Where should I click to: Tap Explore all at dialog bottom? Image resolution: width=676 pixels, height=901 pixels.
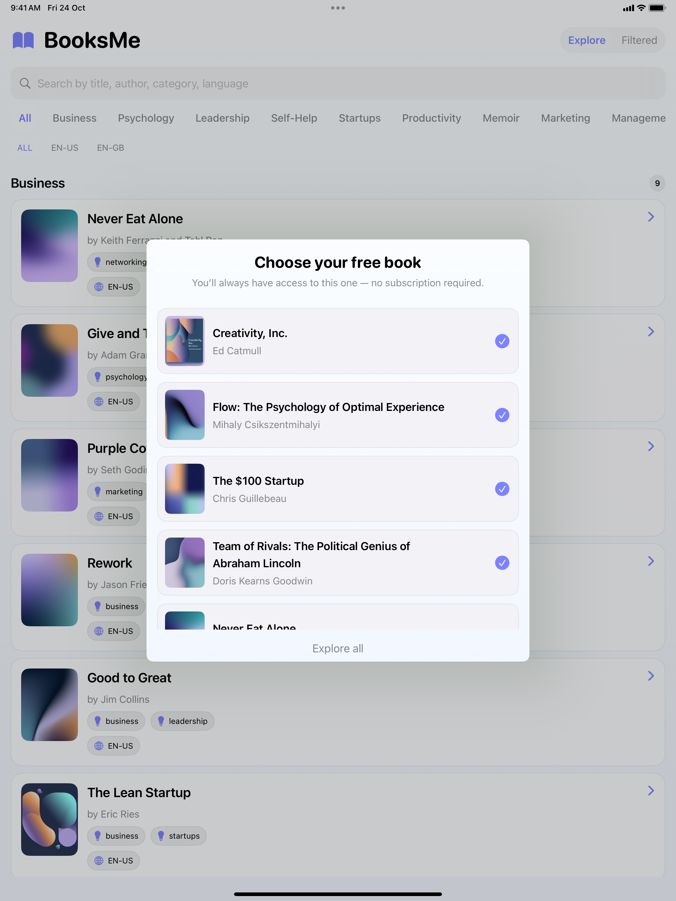[x=338, y=648]
